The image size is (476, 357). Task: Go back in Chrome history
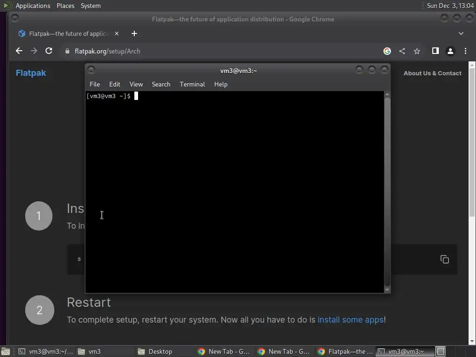point(19,51)
